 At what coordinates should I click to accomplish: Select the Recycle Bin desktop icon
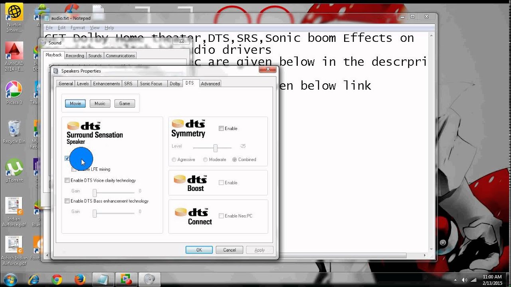click(x=14, y=132)
